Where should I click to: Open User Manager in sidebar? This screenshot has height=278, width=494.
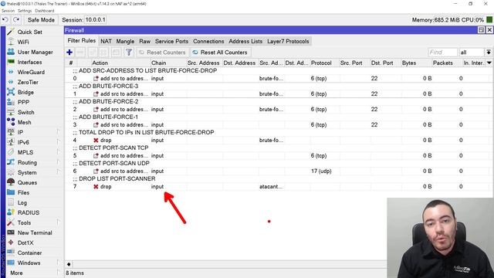click(x=35, y=52)
